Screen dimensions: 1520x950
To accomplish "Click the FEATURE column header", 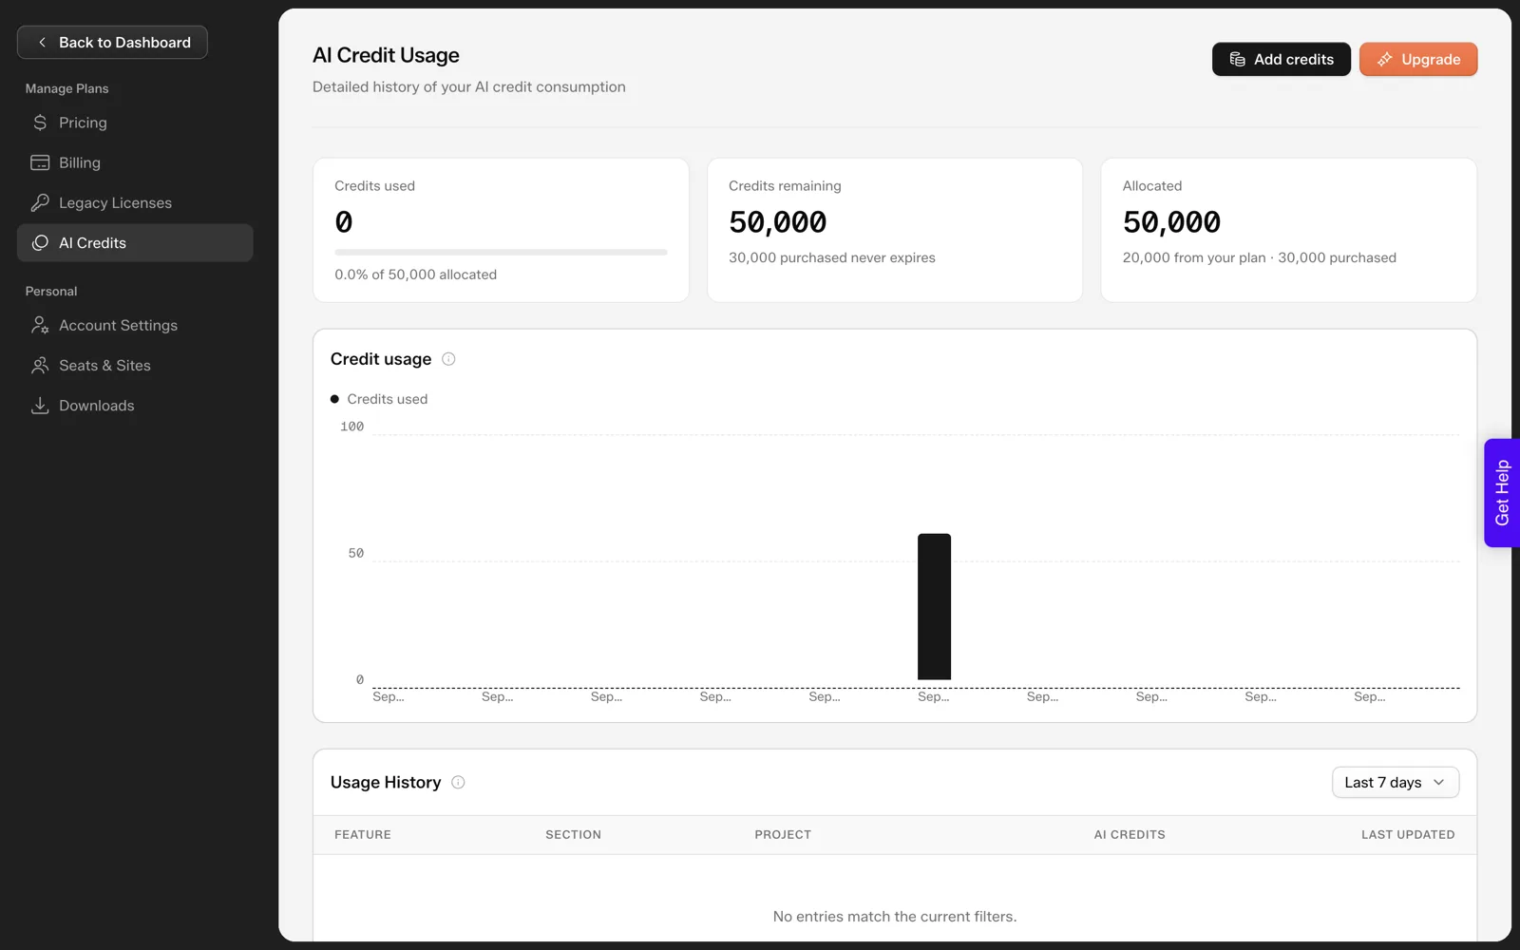I will tap(363, 835).
